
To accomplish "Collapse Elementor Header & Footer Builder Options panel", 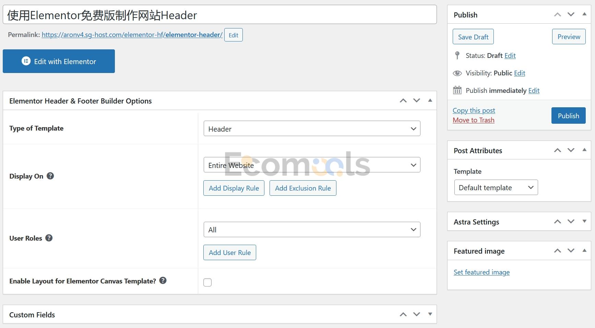I will (430, 100).
